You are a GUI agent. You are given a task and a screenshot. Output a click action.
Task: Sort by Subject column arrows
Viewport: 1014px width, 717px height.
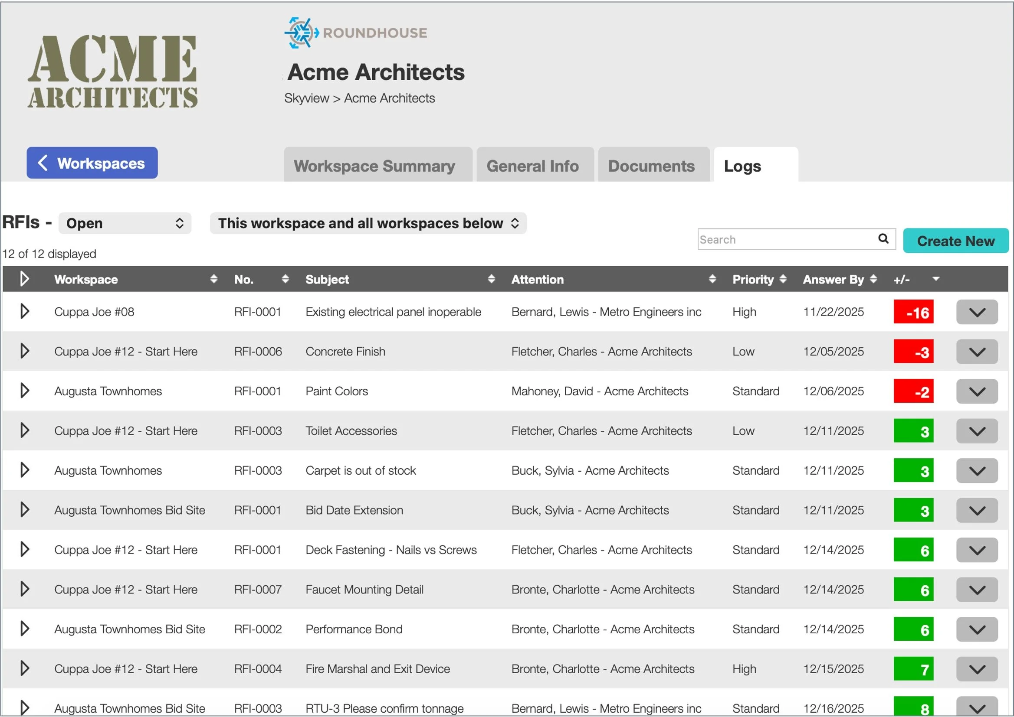pyautogui.click(x=491, y=279)
